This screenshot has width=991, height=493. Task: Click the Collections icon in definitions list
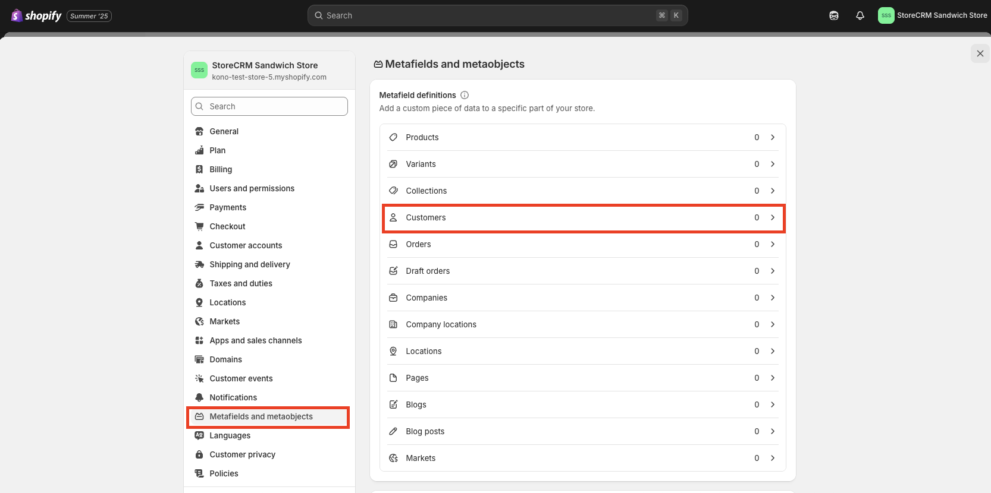tap(393, 191)
